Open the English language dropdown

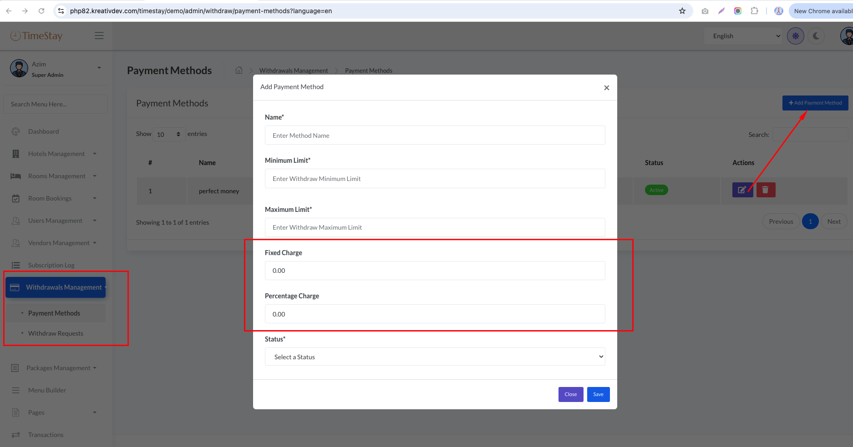coord(743,36)
